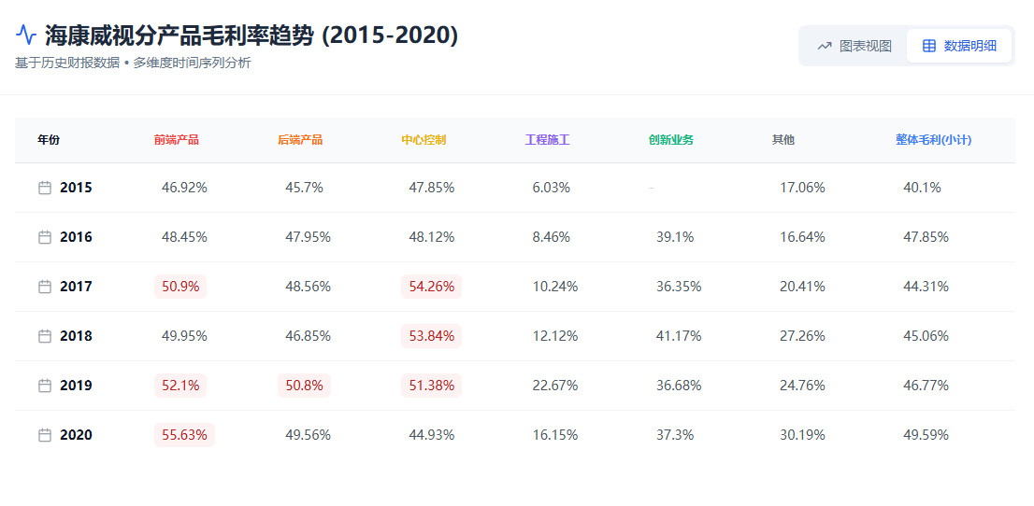Click the highlighted 54.26% cell in 2017

[431, 287]
